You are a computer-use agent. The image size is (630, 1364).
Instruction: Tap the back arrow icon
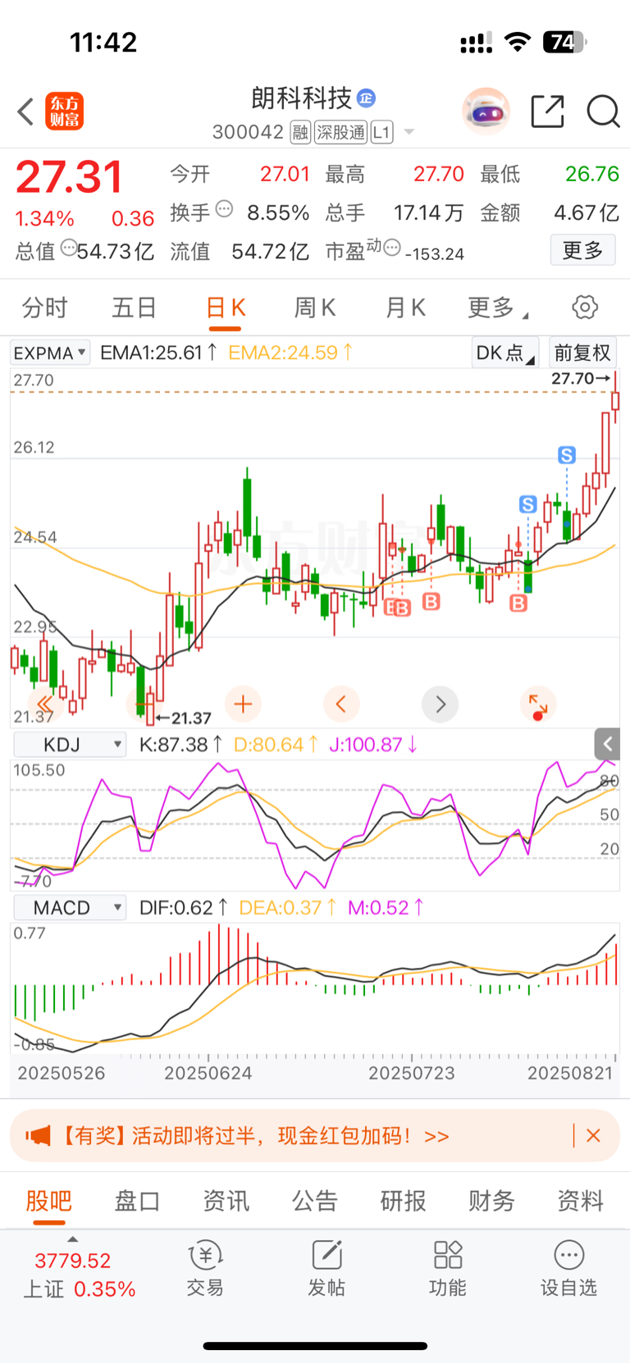coord(25,112)
